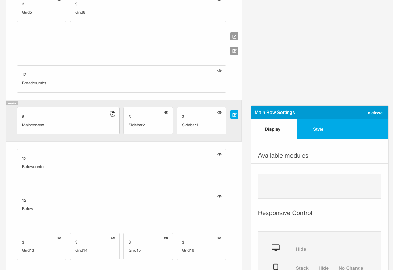Close the Main Row Settings panel

click(375, 113)
